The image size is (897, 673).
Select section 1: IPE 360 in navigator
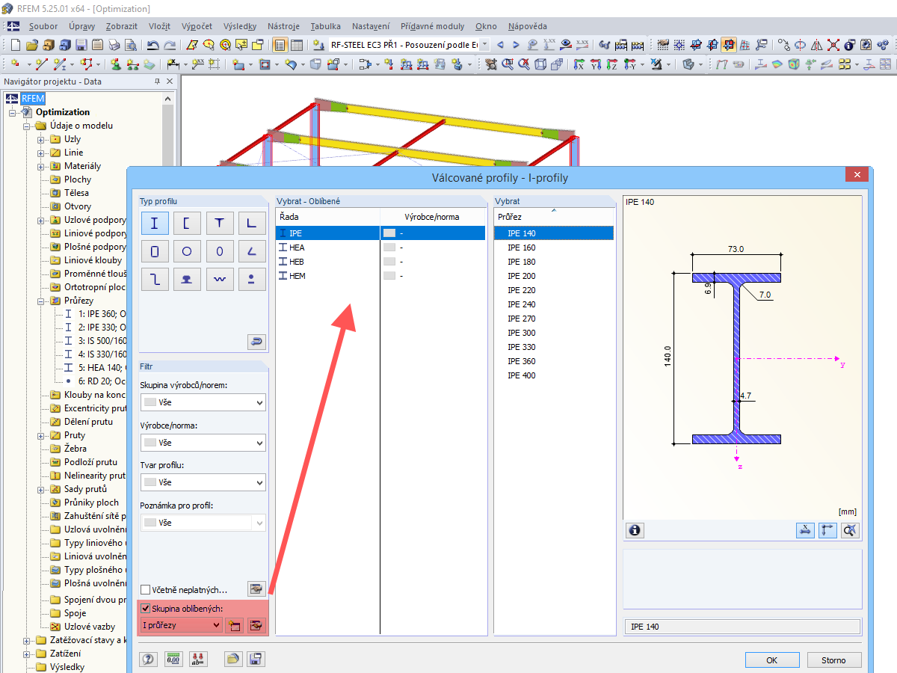coord(101,314)
